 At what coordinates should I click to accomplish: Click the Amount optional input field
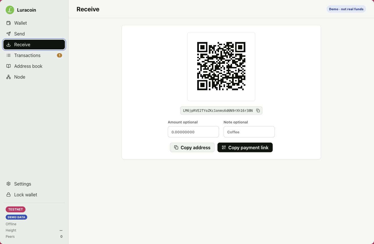coord(193,132)
